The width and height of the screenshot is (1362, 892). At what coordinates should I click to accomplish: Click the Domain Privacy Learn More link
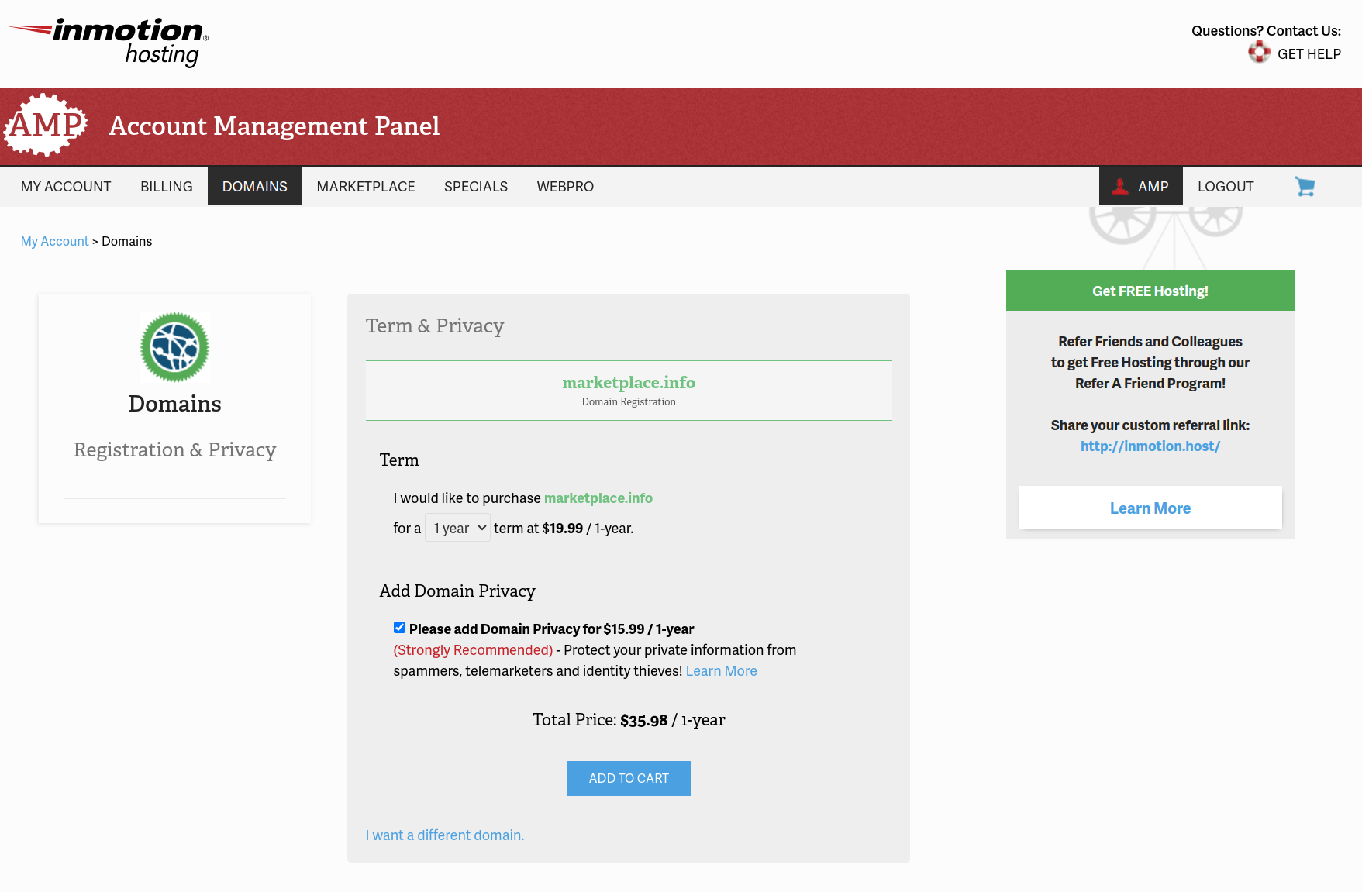[721, 671]
